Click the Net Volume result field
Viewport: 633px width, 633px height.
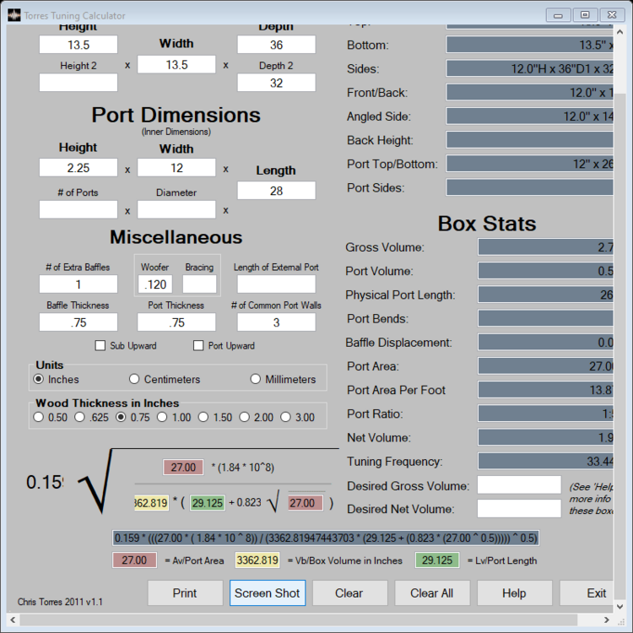[546, 437]
